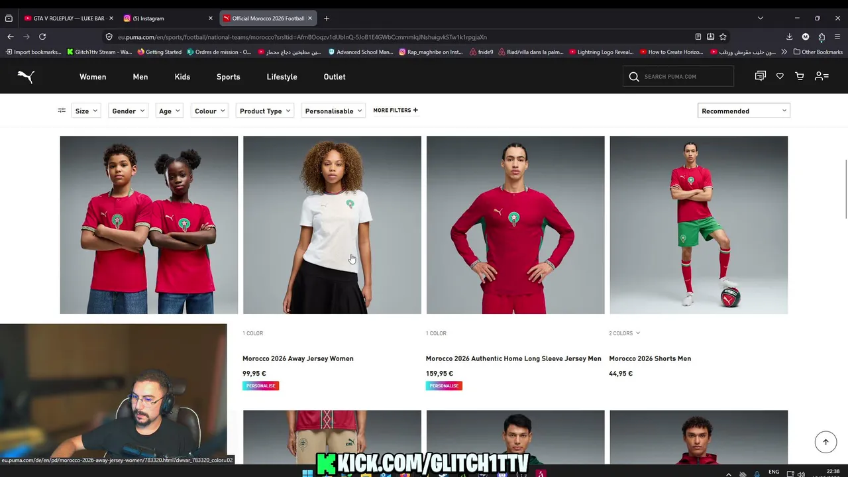Screen dimensions: 848x477
Task: Open the kids home jersey product image
Action: coord(149,225)
